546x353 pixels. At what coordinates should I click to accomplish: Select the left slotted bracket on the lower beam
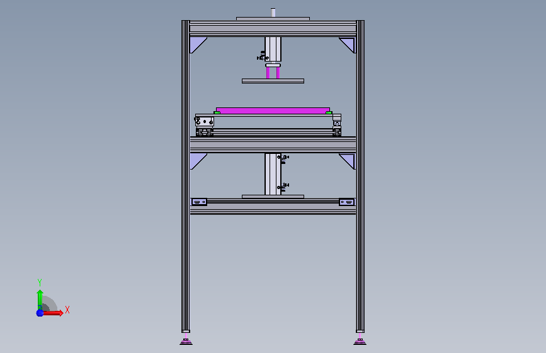pos(199,202)
